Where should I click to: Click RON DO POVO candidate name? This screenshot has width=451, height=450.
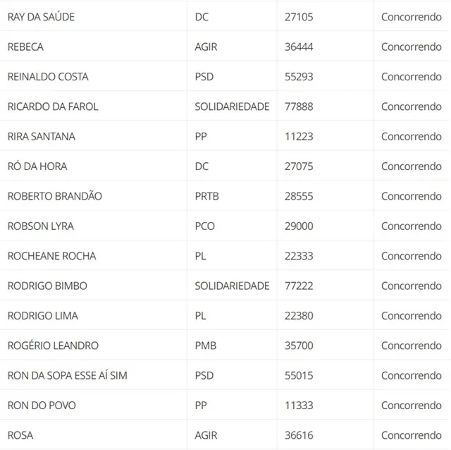point(42,406)
